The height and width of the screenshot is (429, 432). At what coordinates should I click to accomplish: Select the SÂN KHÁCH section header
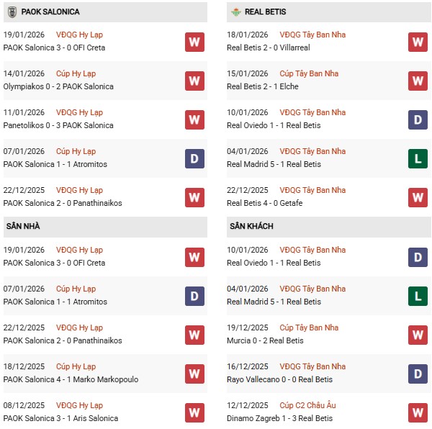pyautogui.click(x=251, y=226)
